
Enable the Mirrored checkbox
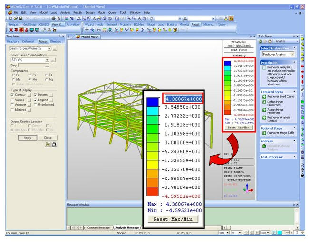click(12, 110)
